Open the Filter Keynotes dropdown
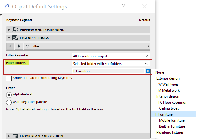Viewport: 197px width, 139px height. click(x=111, y=56)
